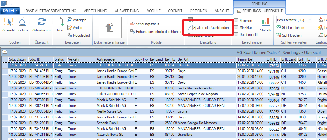Click the Santa Perpetua de Mogoda cell
327x140 pixels.
207,94
